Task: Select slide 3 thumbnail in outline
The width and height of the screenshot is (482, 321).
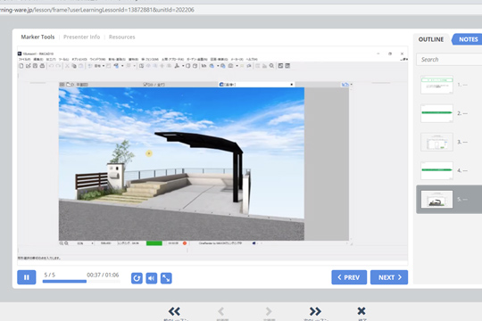Action: click(x=436, y=142)
